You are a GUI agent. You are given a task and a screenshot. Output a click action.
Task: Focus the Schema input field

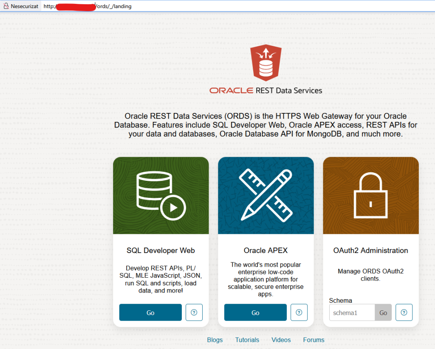(351, 312)
